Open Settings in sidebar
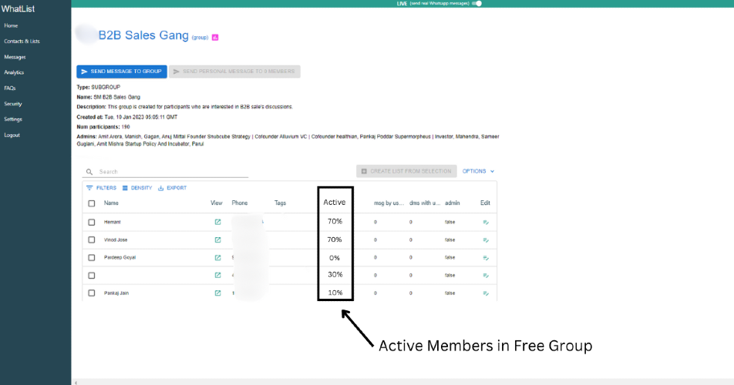734x385 pixels. [13, 119]
